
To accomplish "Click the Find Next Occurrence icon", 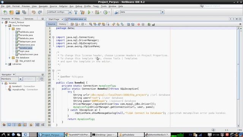I will point(99,24).
